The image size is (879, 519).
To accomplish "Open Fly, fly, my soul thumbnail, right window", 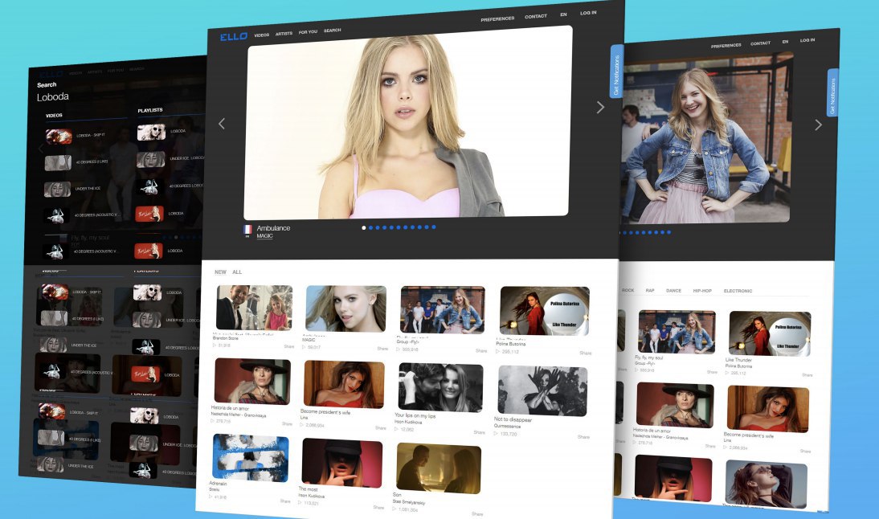I will tap(677, 332).
